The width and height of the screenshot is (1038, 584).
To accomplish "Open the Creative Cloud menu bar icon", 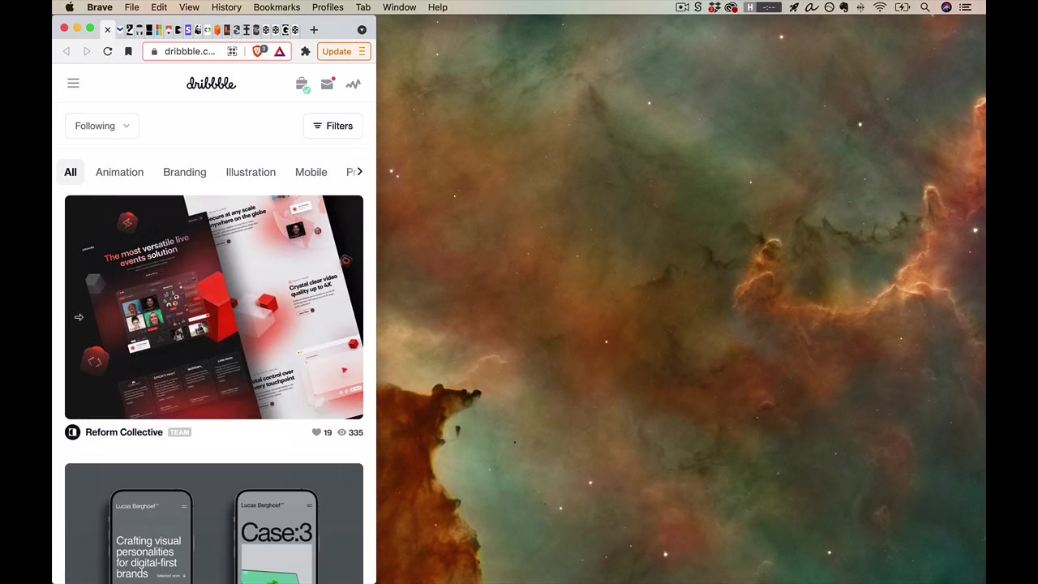I will point(731,7).
